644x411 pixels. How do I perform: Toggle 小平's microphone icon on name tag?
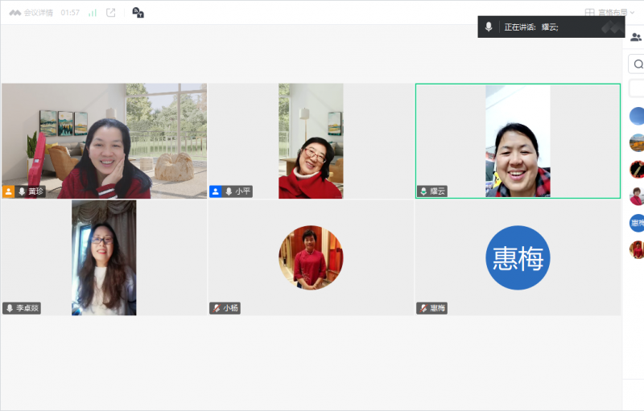click(x=229, y=191)
